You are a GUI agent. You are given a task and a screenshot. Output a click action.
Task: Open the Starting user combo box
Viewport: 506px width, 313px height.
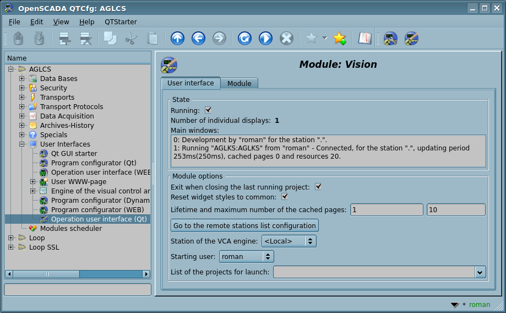click(247, 256)
